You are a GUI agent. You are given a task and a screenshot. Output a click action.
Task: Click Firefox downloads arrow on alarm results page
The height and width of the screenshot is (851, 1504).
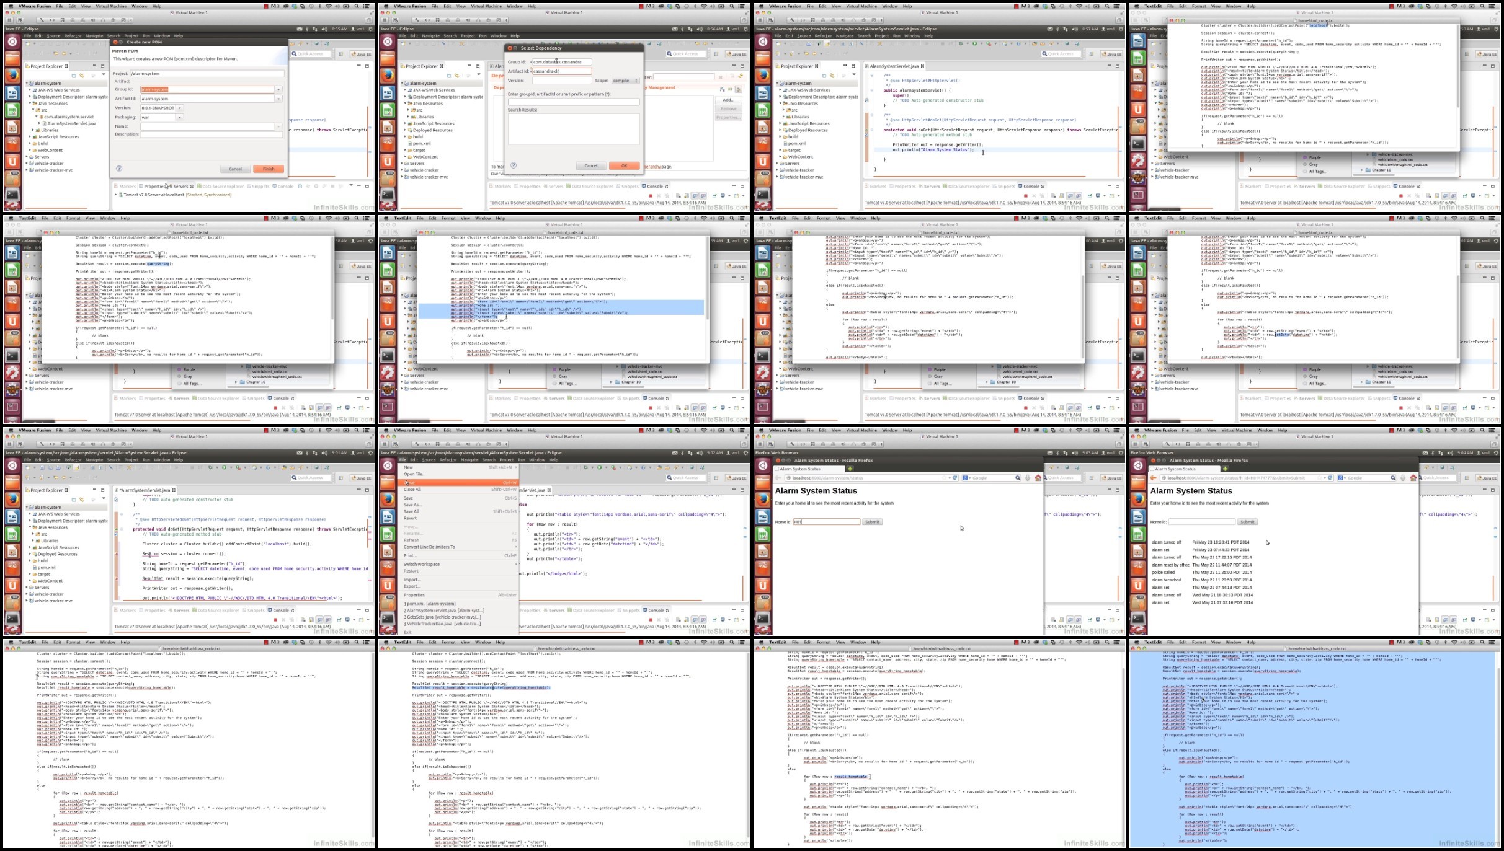click(1403, 478)
